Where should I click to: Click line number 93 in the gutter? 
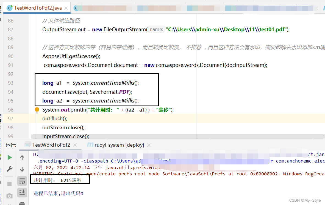click(10, 83)
